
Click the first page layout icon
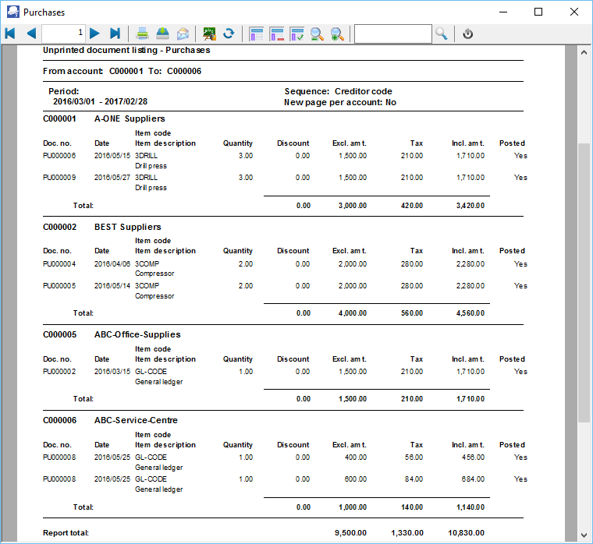[x=256, y=34]
